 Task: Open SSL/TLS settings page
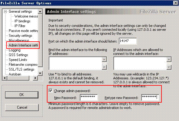pyautogui.click(x=21, y=69)
